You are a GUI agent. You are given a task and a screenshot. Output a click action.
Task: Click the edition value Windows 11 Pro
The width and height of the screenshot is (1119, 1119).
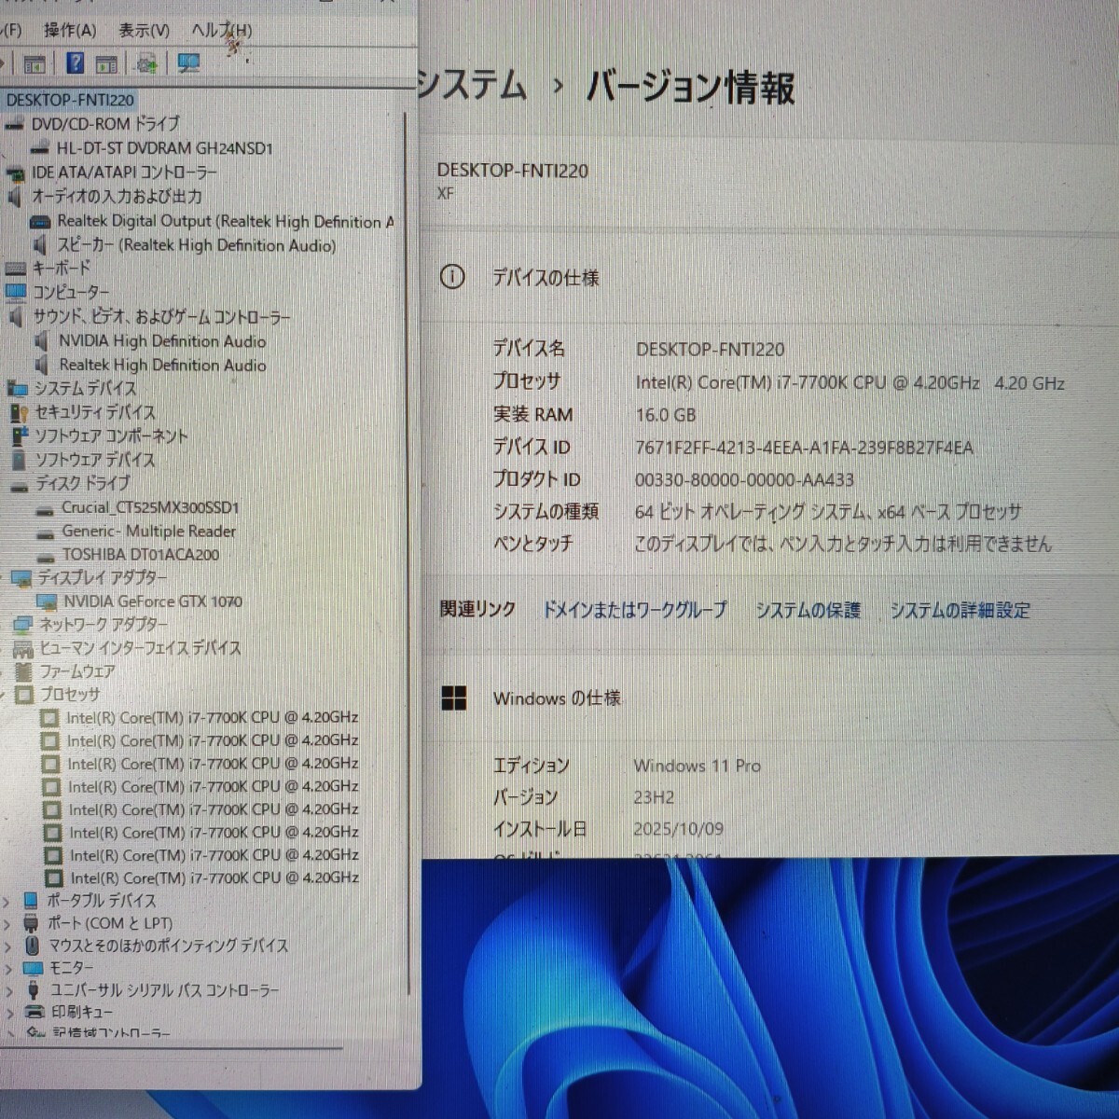[698, 766]
